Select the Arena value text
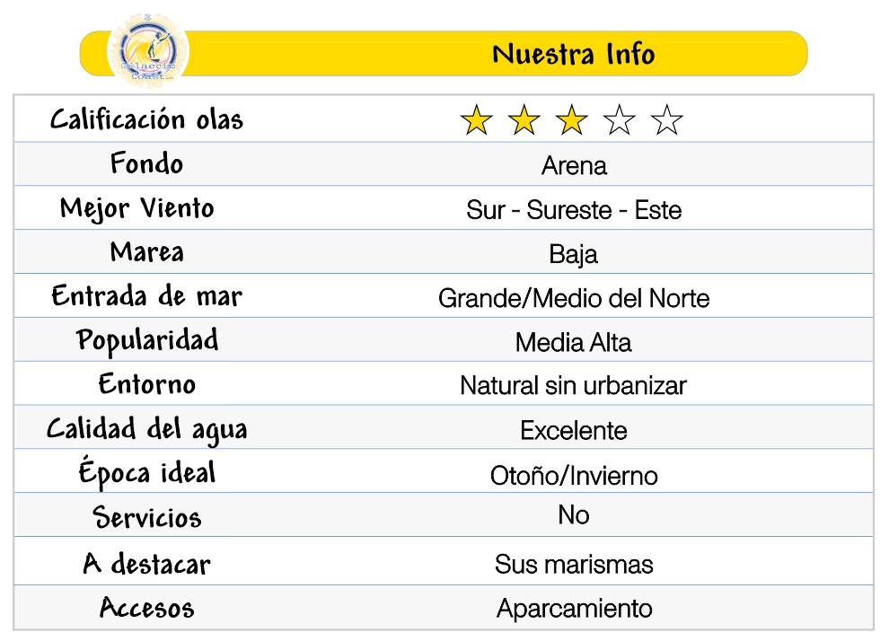This screenshot has width=889, height=641. click(x=574, y=166)
